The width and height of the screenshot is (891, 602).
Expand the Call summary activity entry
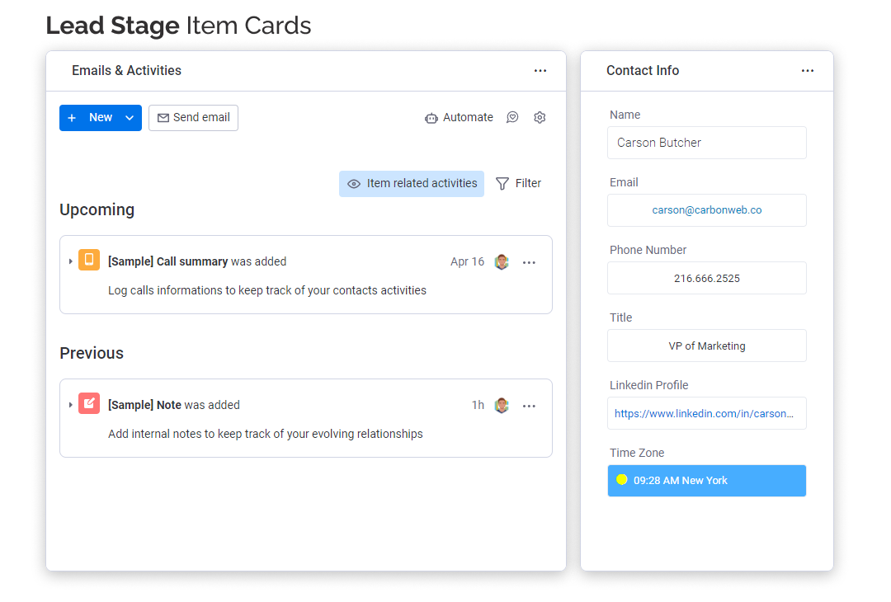click(x=71, y=261)
